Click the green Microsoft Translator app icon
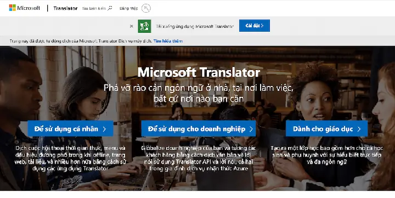This screenshot has width=395, height=198. coord(145,26)
